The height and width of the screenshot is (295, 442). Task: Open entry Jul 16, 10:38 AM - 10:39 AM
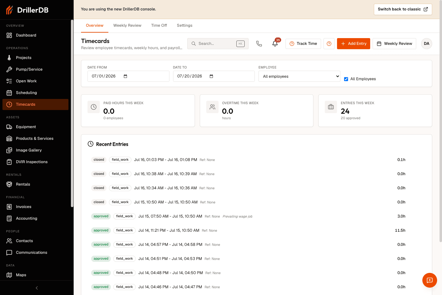257,174
